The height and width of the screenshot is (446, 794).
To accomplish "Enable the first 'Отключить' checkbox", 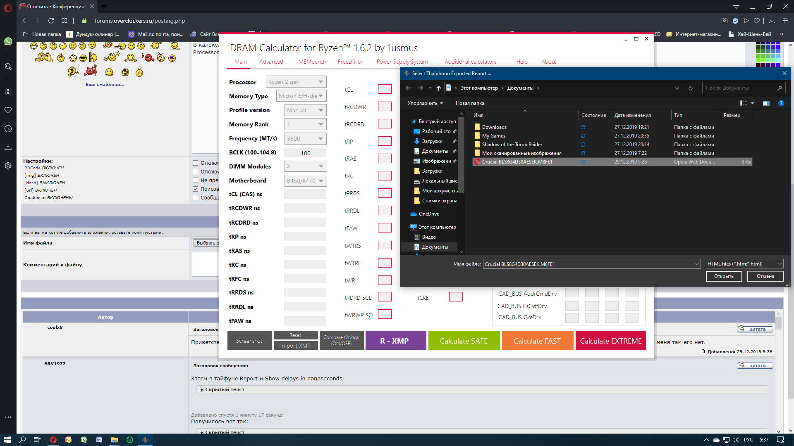I will click(x=196, y=163).
